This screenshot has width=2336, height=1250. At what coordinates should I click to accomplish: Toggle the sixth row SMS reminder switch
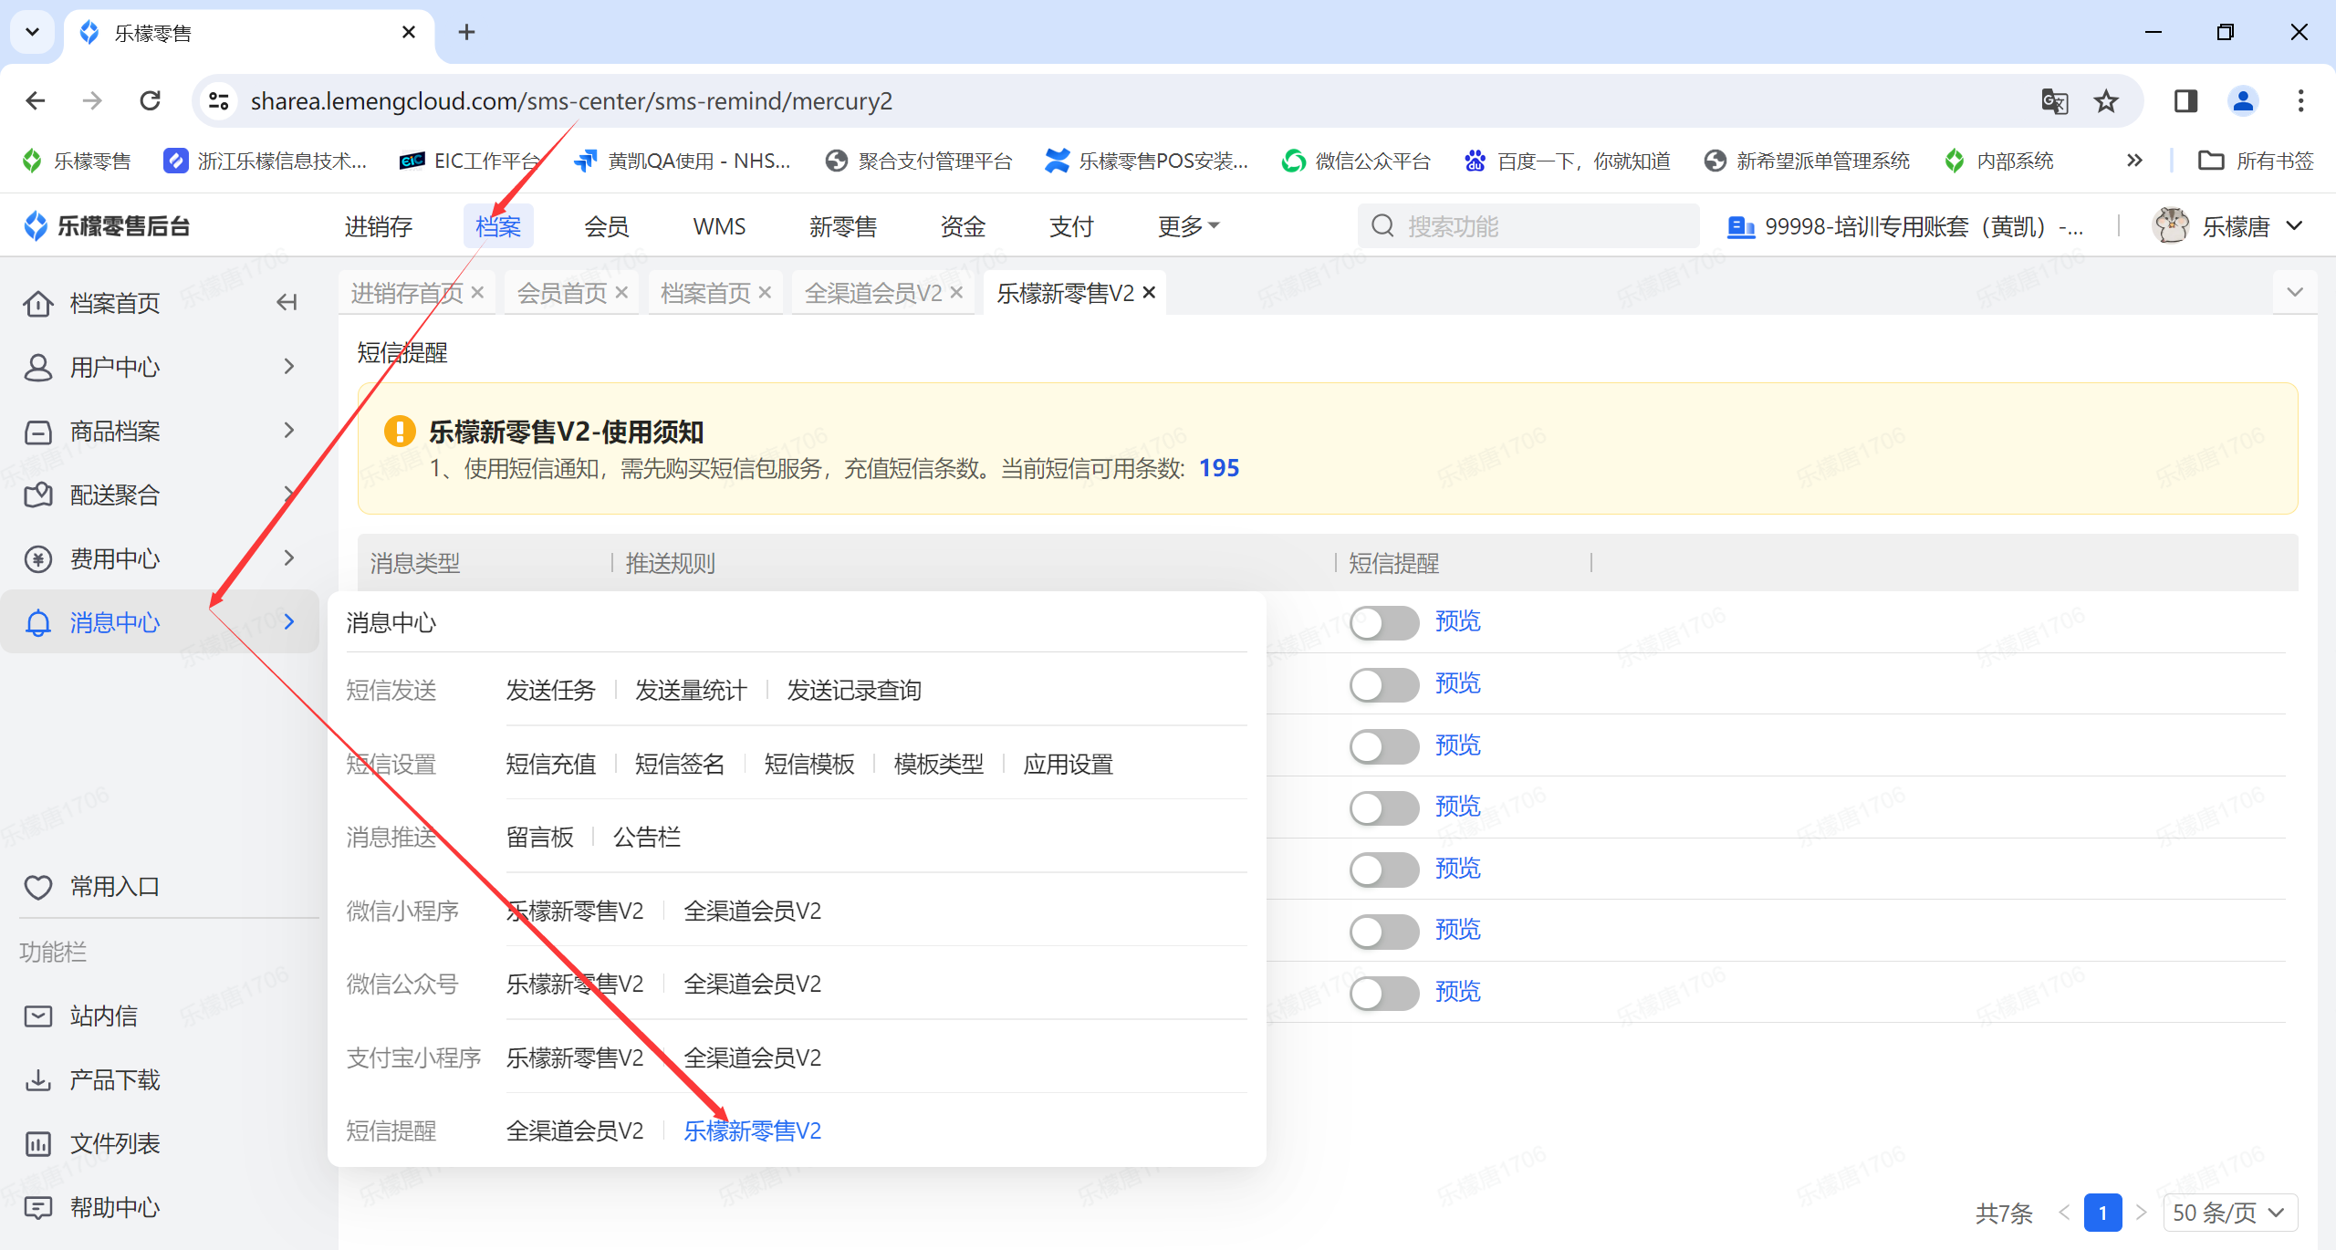click(1384, 931)
